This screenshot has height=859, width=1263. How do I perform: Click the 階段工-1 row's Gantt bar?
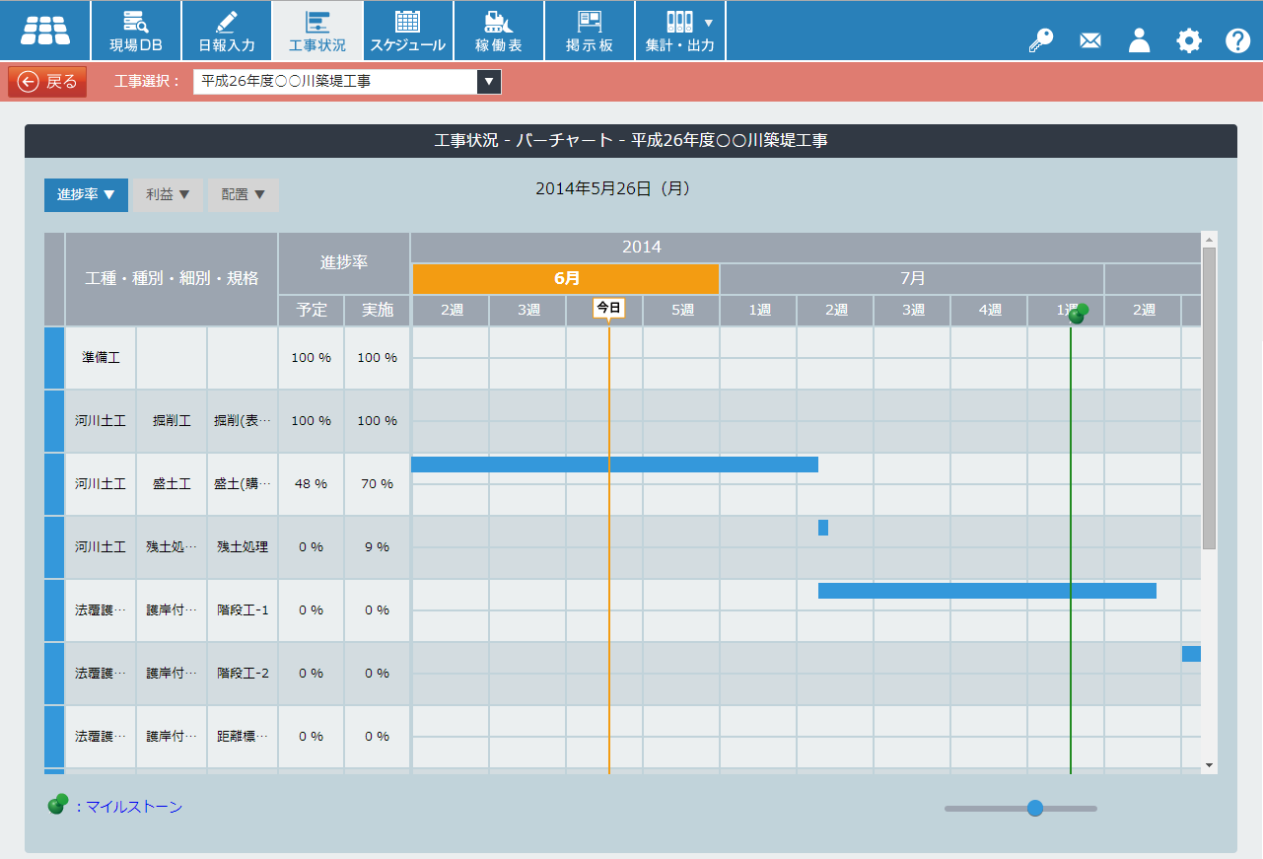click(987, 591)
